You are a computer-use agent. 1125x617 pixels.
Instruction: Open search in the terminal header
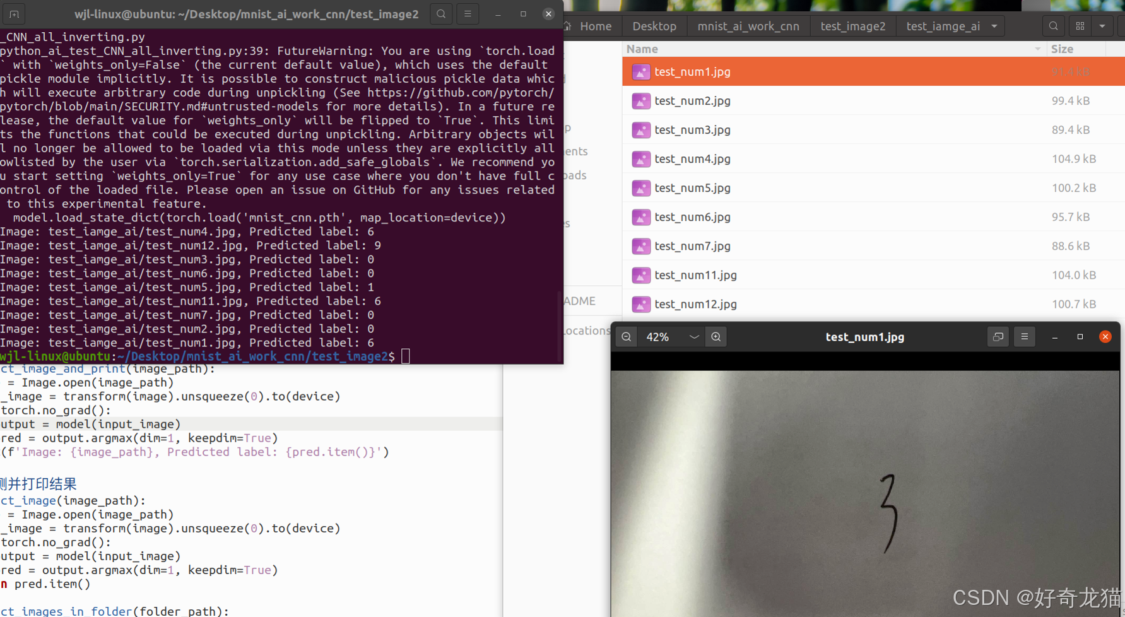441,14
